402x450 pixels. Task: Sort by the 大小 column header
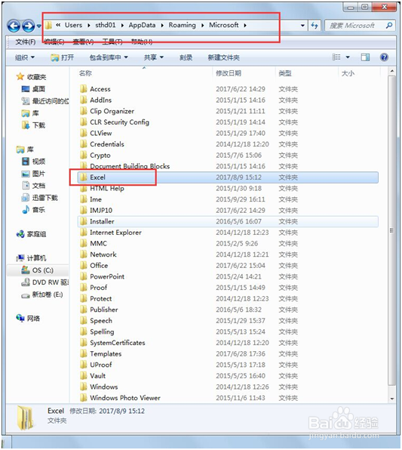click(348, 73)
